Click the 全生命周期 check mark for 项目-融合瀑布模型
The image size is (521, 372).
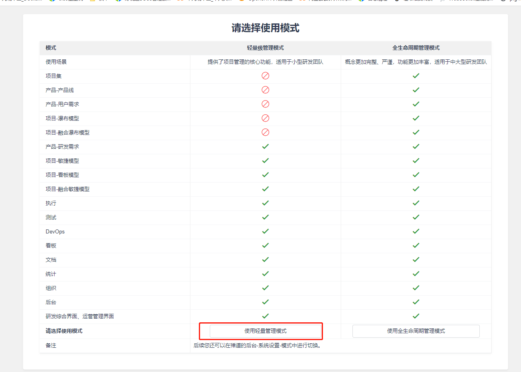[x=416, y=132]
